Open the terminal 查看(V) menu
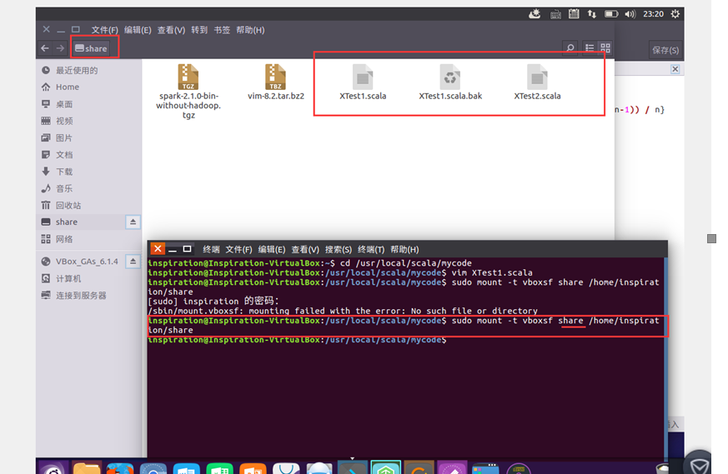The height and width of the screenshot is (474, 728). click(x=305, y=250)
